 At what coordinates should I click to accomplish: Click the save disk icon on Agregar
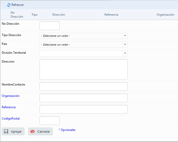coord(6,132)
